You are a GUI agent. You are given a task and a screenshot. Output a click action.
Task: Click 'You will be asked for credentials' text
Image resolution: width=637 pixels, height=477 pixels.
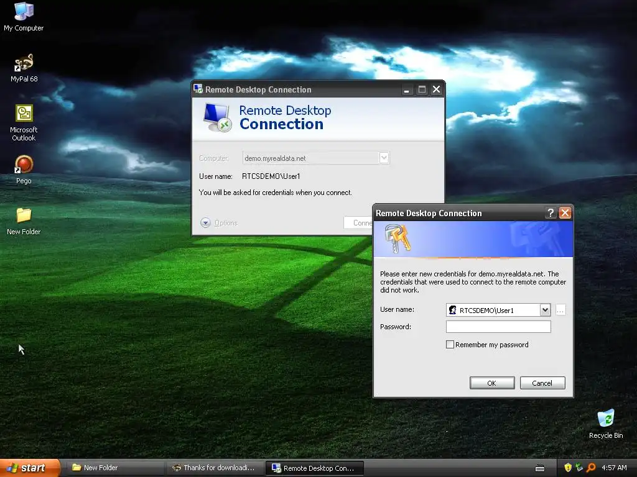click(x=276, y=193)
